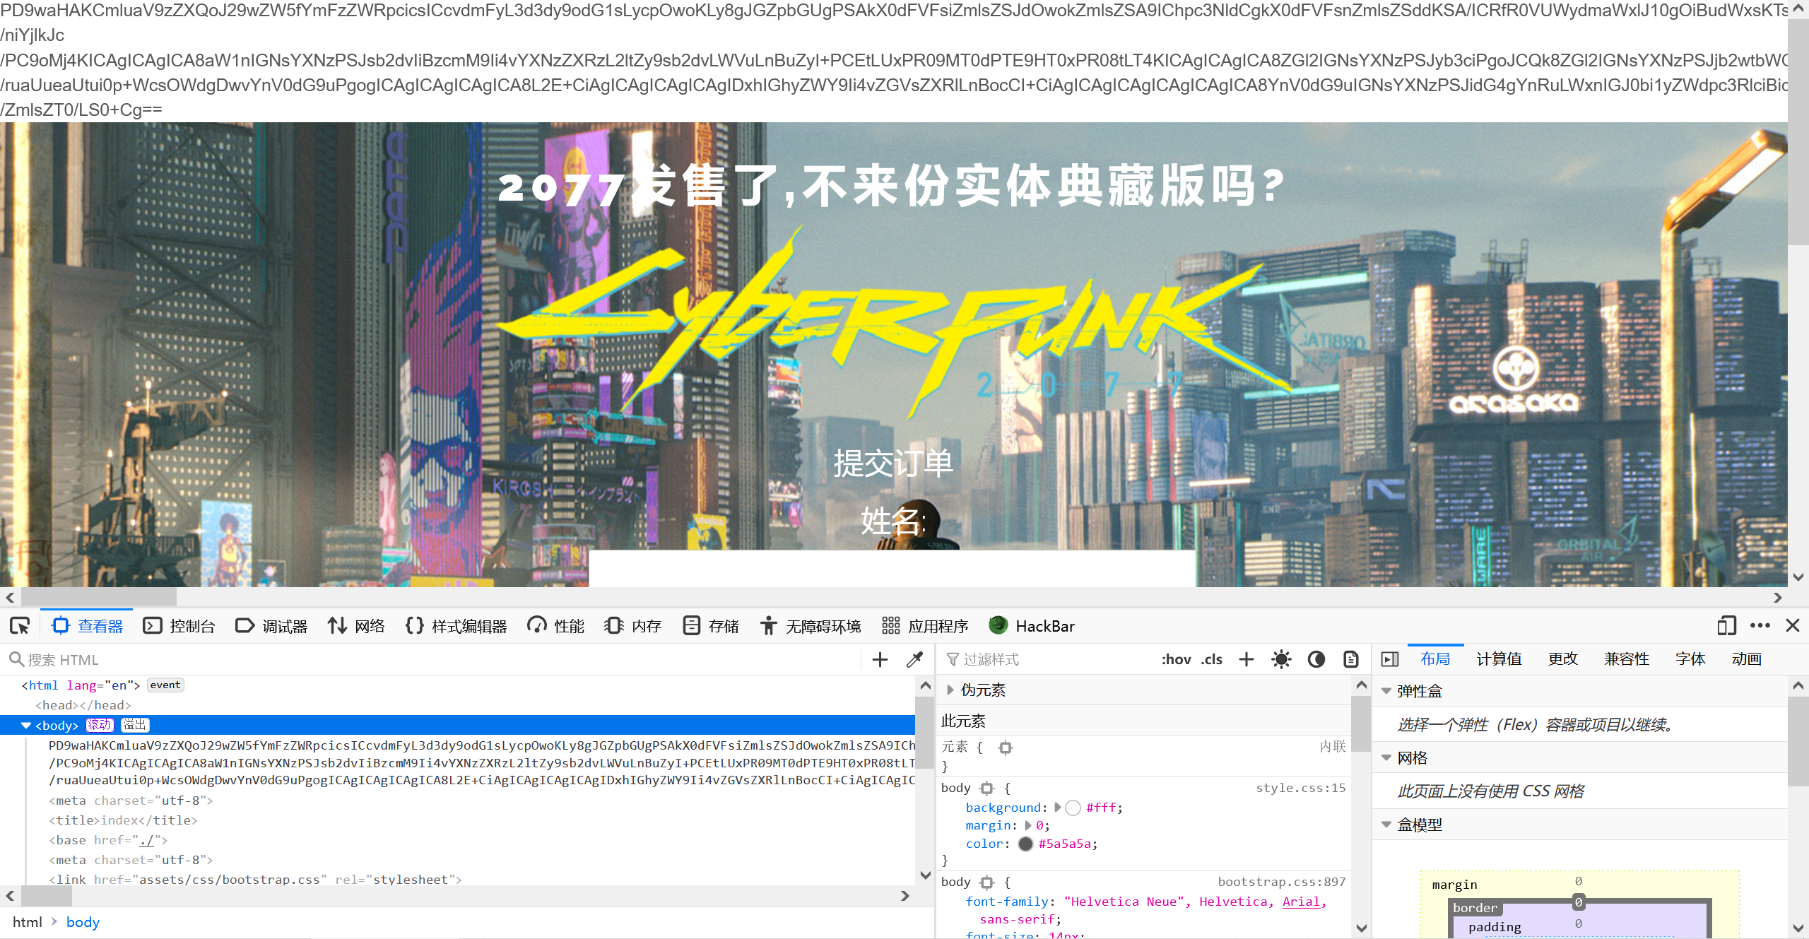Pick a color with the eyedropper

pyautogui.click(x=915, y=659)
